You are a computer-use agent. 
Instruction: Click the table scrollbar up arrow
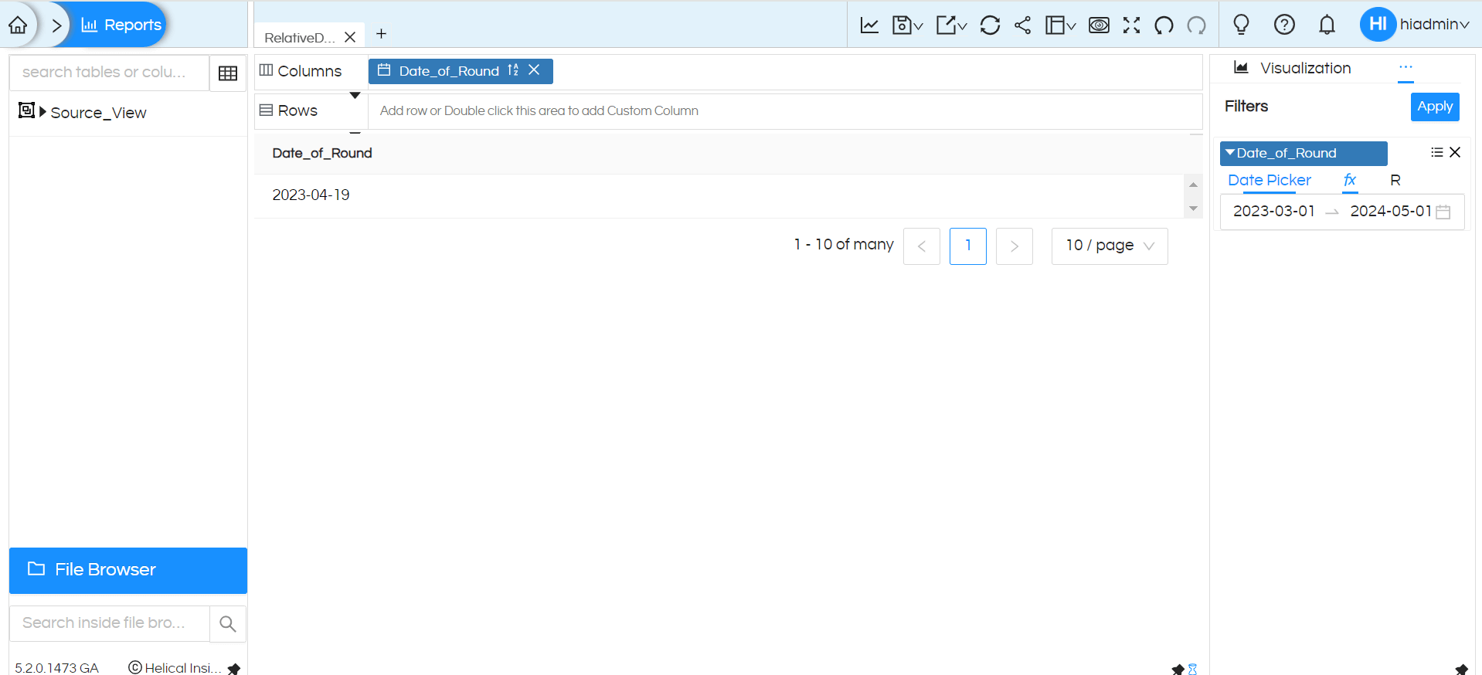click(x=1194, y=185)
